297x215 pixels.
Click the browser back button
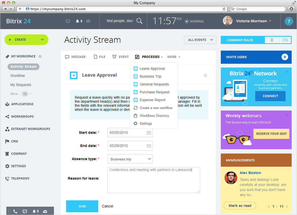tap(5, 9)
